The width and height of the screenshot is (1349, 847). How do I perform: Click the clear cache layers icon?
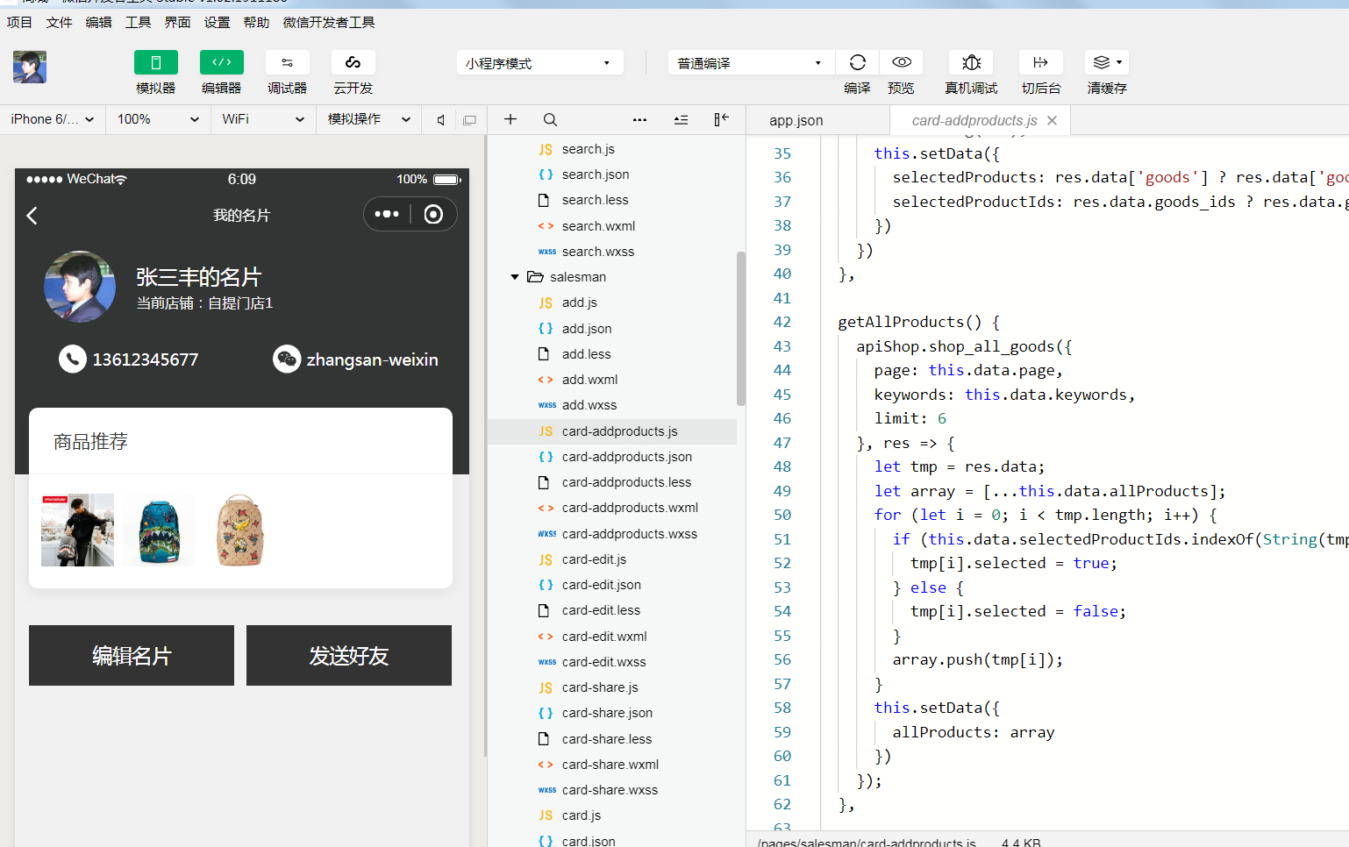pos(1103,63)
